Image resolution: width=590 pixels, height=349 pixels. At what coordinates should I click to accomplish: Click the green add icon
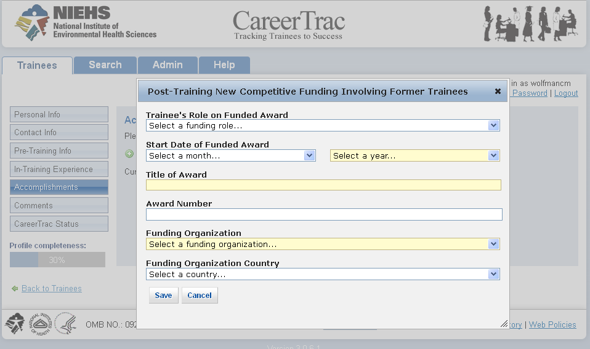tap(129, 154)
